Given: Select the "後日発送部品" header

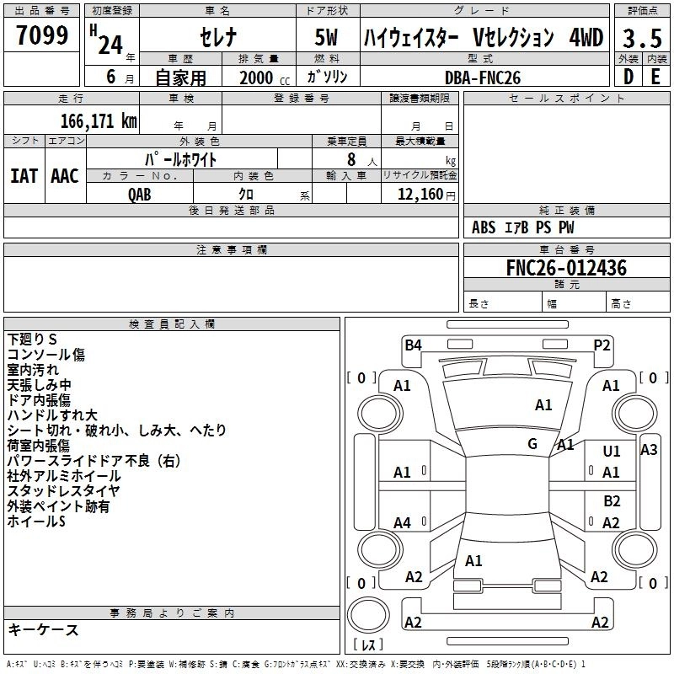Looking at the screenshot, I should tap(231, 210).
